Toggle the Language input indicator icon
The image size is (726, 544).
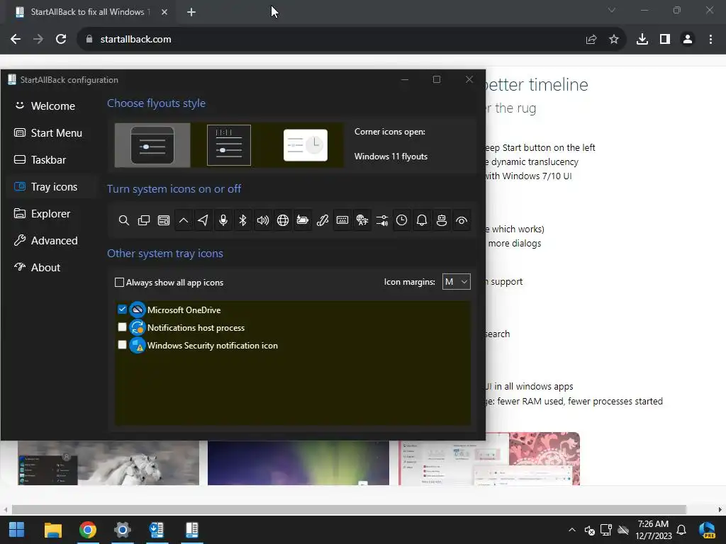362,221
